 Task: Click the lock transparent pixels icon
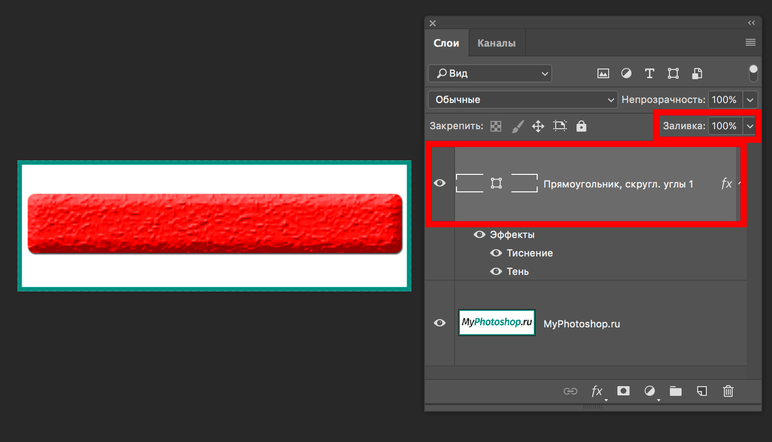[496, 126]
